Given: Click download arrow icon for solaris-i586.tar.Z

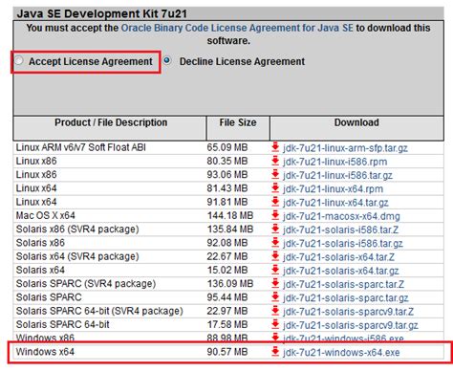Looking at the screenshot, I should [x=275, y=230].
